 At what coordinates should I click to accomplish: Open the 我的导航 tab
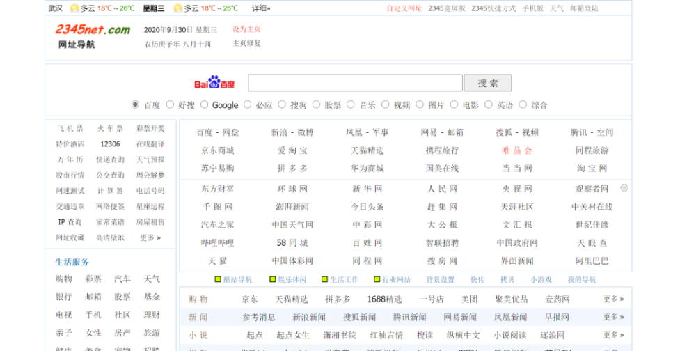pos(581,280)
